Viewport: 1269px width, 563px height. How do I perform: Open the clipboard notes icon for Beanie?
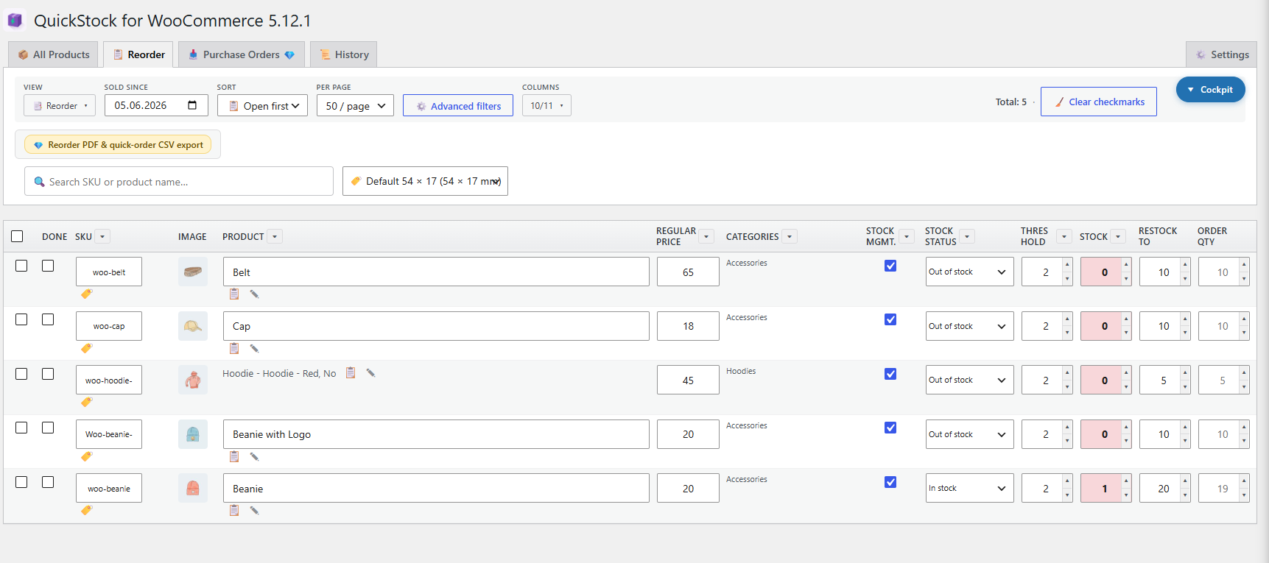234,510
